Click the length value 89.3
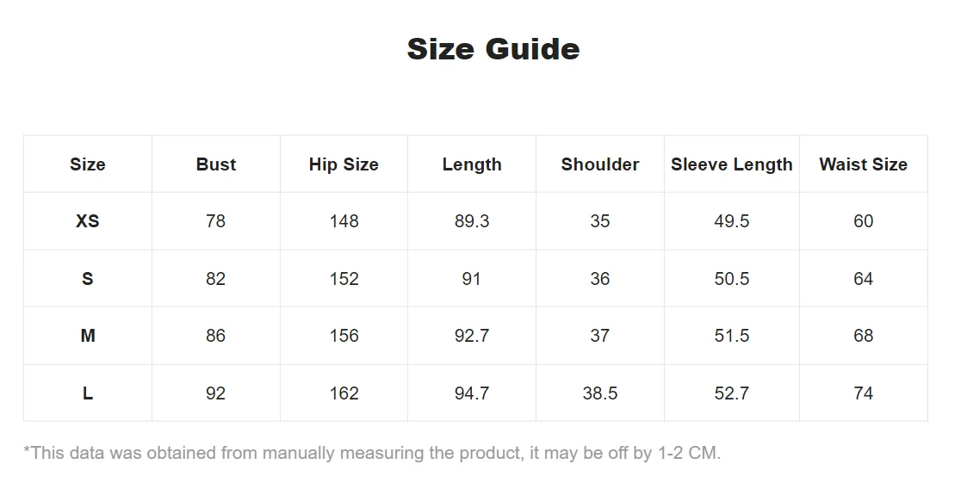The width and height of the screenshot is (967, 489). click(472, 221)
